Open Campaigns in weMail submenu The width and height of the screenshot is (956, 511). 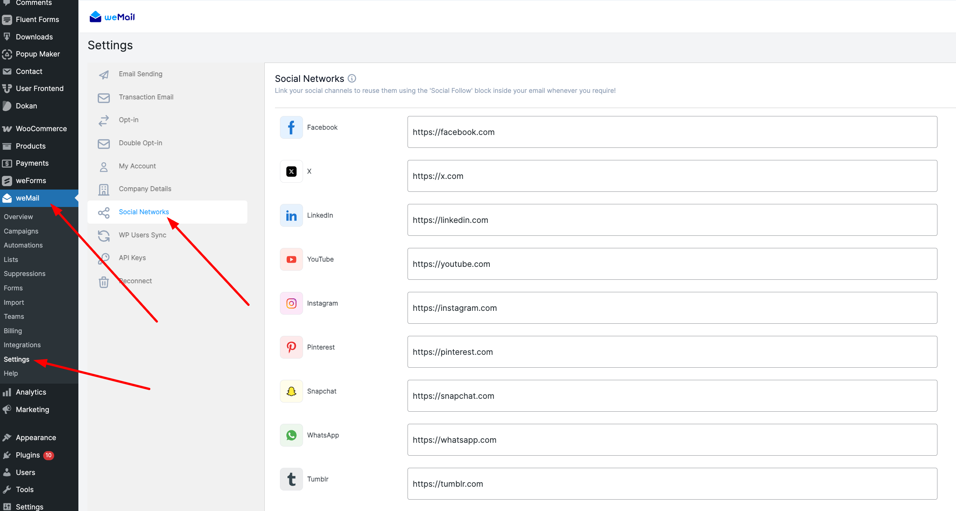(x=21, y=231)
